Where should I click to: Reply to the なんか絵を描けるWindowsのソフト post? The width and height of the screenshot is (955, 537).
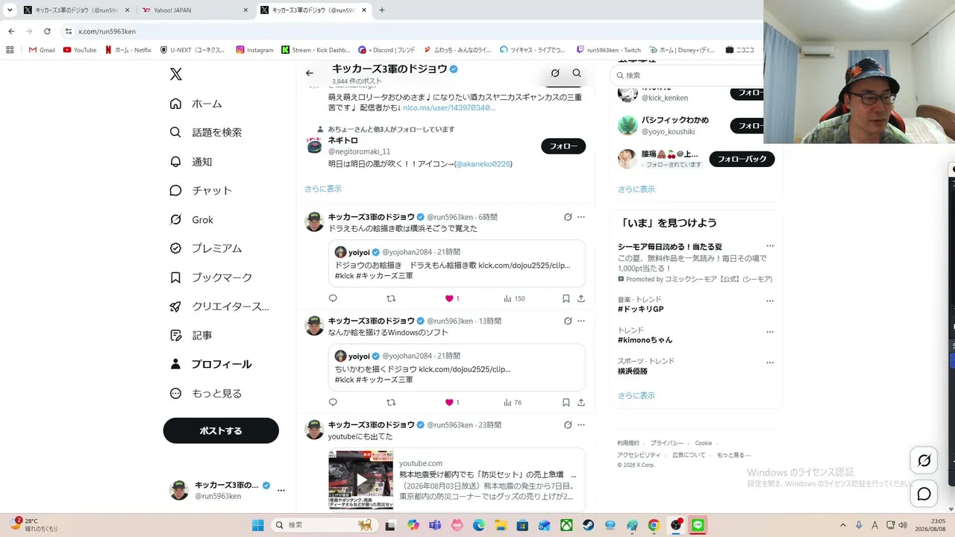pos(333,402)
